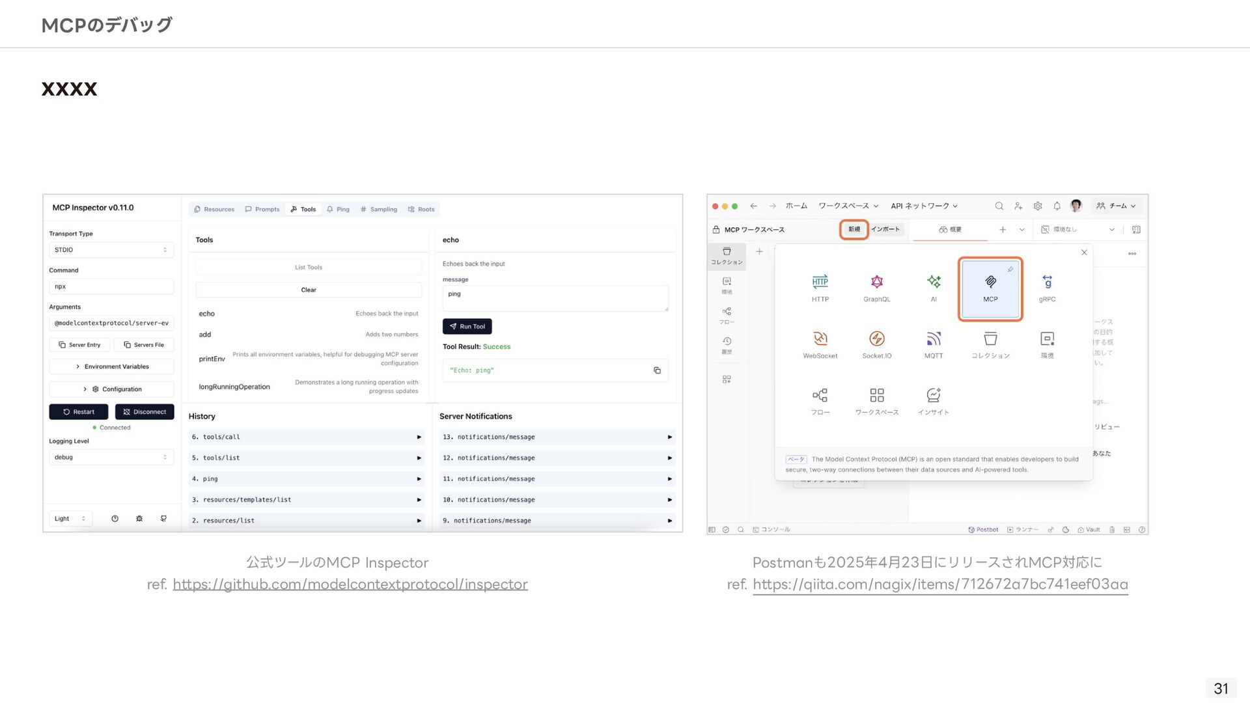Open Postman settings gear icon
Image resolution: width=1250 pixels, height=703 pixels.
(x=1037, y=206)
